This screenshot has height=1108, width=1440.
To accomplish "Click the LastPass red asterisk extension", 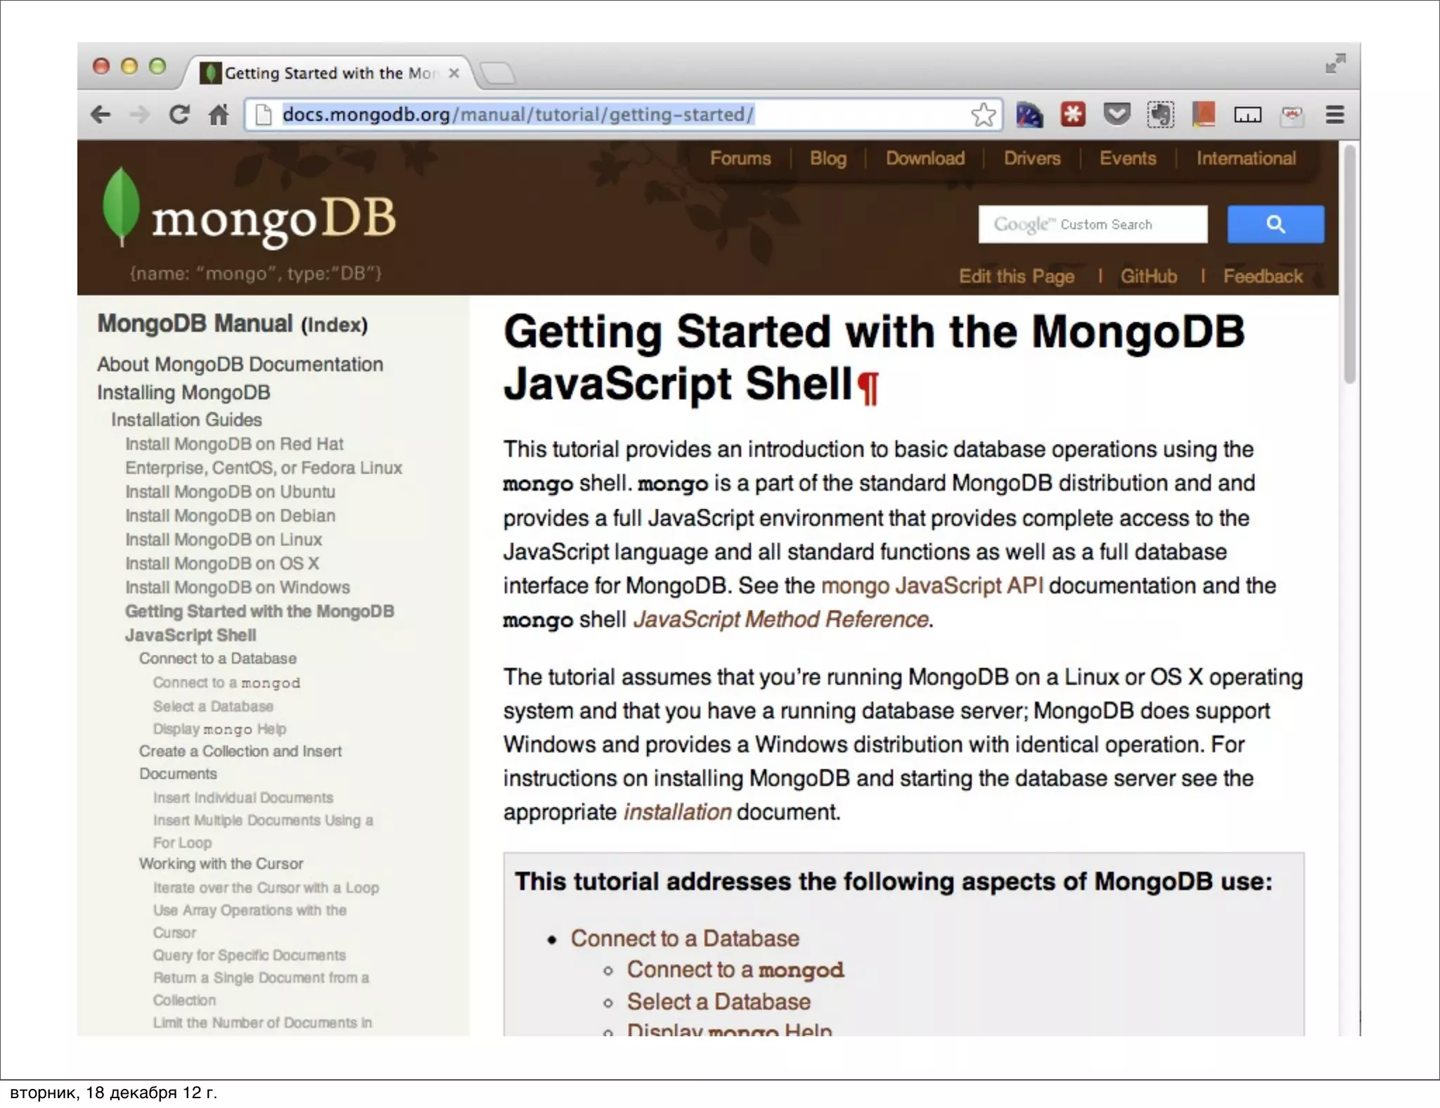I will (x=1072, y=115).
